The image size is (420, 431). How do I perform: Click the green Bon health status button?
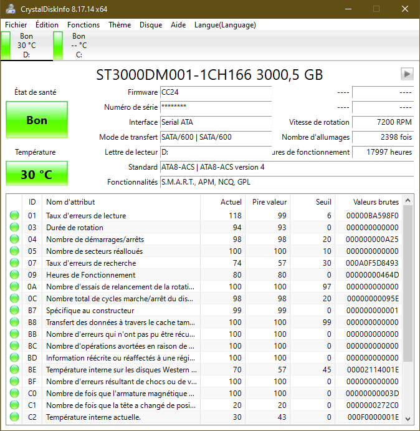point(37,120)
